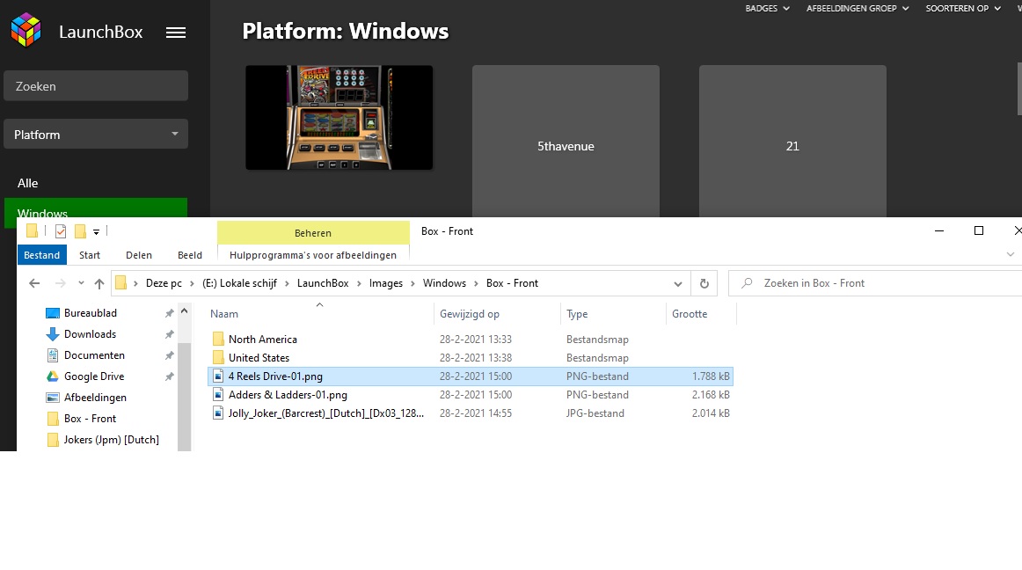The height and width of the screenshot is (570, 1022).
Task: Click the pin icon next to Google Drive
Action: point(170,376)
